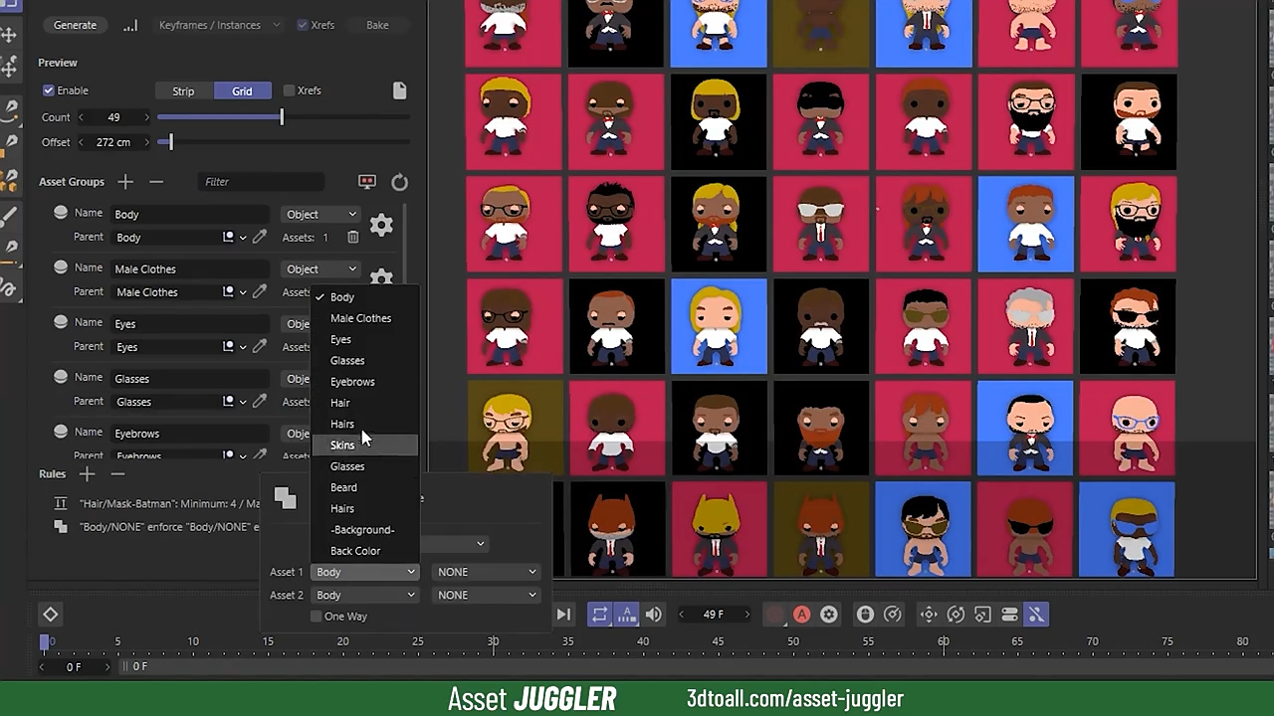Click the keyframe diamond icon left of timeline
1274x716 pixels.
click(51, 615)
